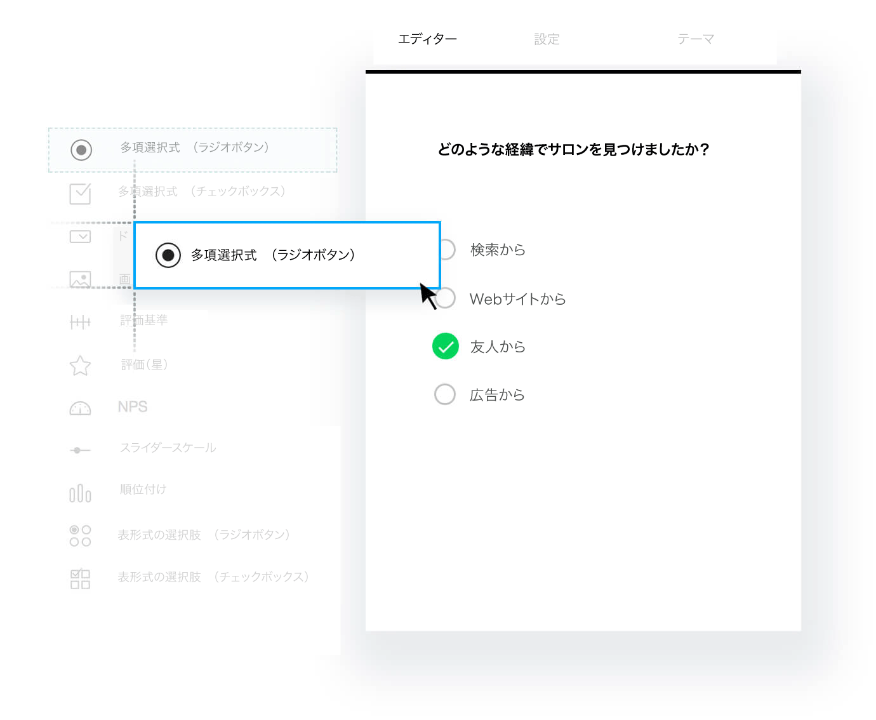Click the 多項選択式(ラジオボタン) label in the dashed box
The width and height of the screenshot is (876, 720).
click(x=195, y=147)
